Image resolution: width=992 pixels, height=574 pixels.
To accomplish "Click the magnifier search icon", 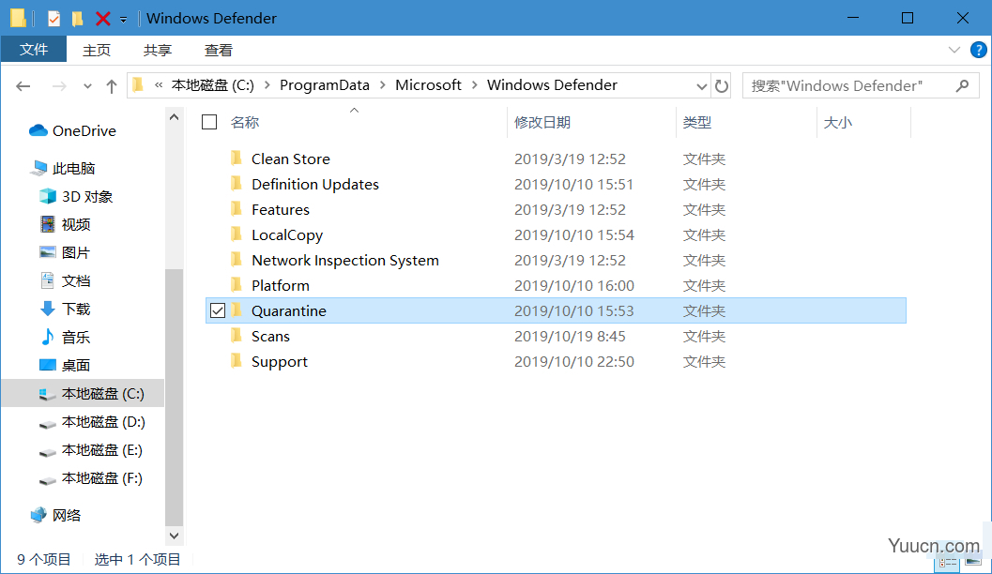I will [x=962, y=85].
